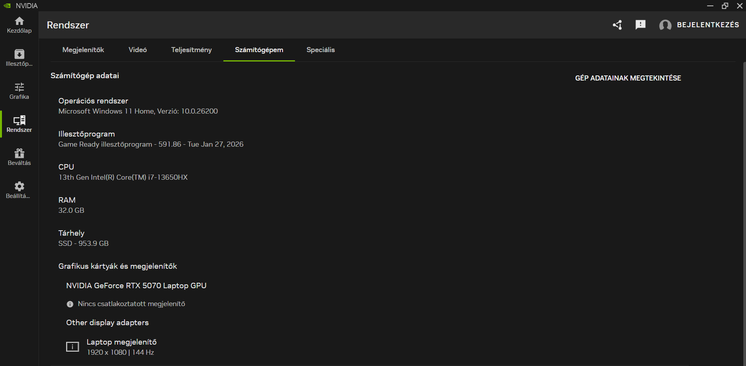This screenshot has width=746, height=366.
Task: Click the RAM label
Action: pyautogui.click(x=67, y=200)
